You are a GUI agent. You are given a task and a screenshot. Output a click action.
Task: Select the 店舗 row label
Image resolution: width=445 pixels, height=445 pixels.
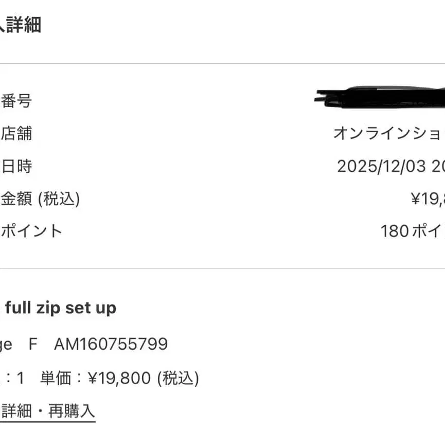pyautogui.click(x=16, y=134)
